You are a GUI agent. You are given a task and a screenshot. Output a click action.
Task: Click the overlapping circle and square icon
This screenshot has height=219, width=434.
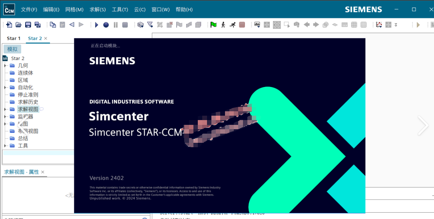point(325,25)
